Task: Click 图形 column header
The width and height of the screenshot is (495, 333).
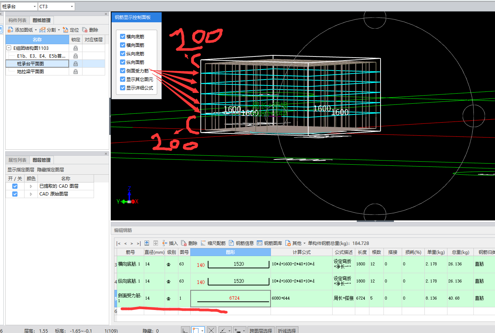Action: coord(230,252)
